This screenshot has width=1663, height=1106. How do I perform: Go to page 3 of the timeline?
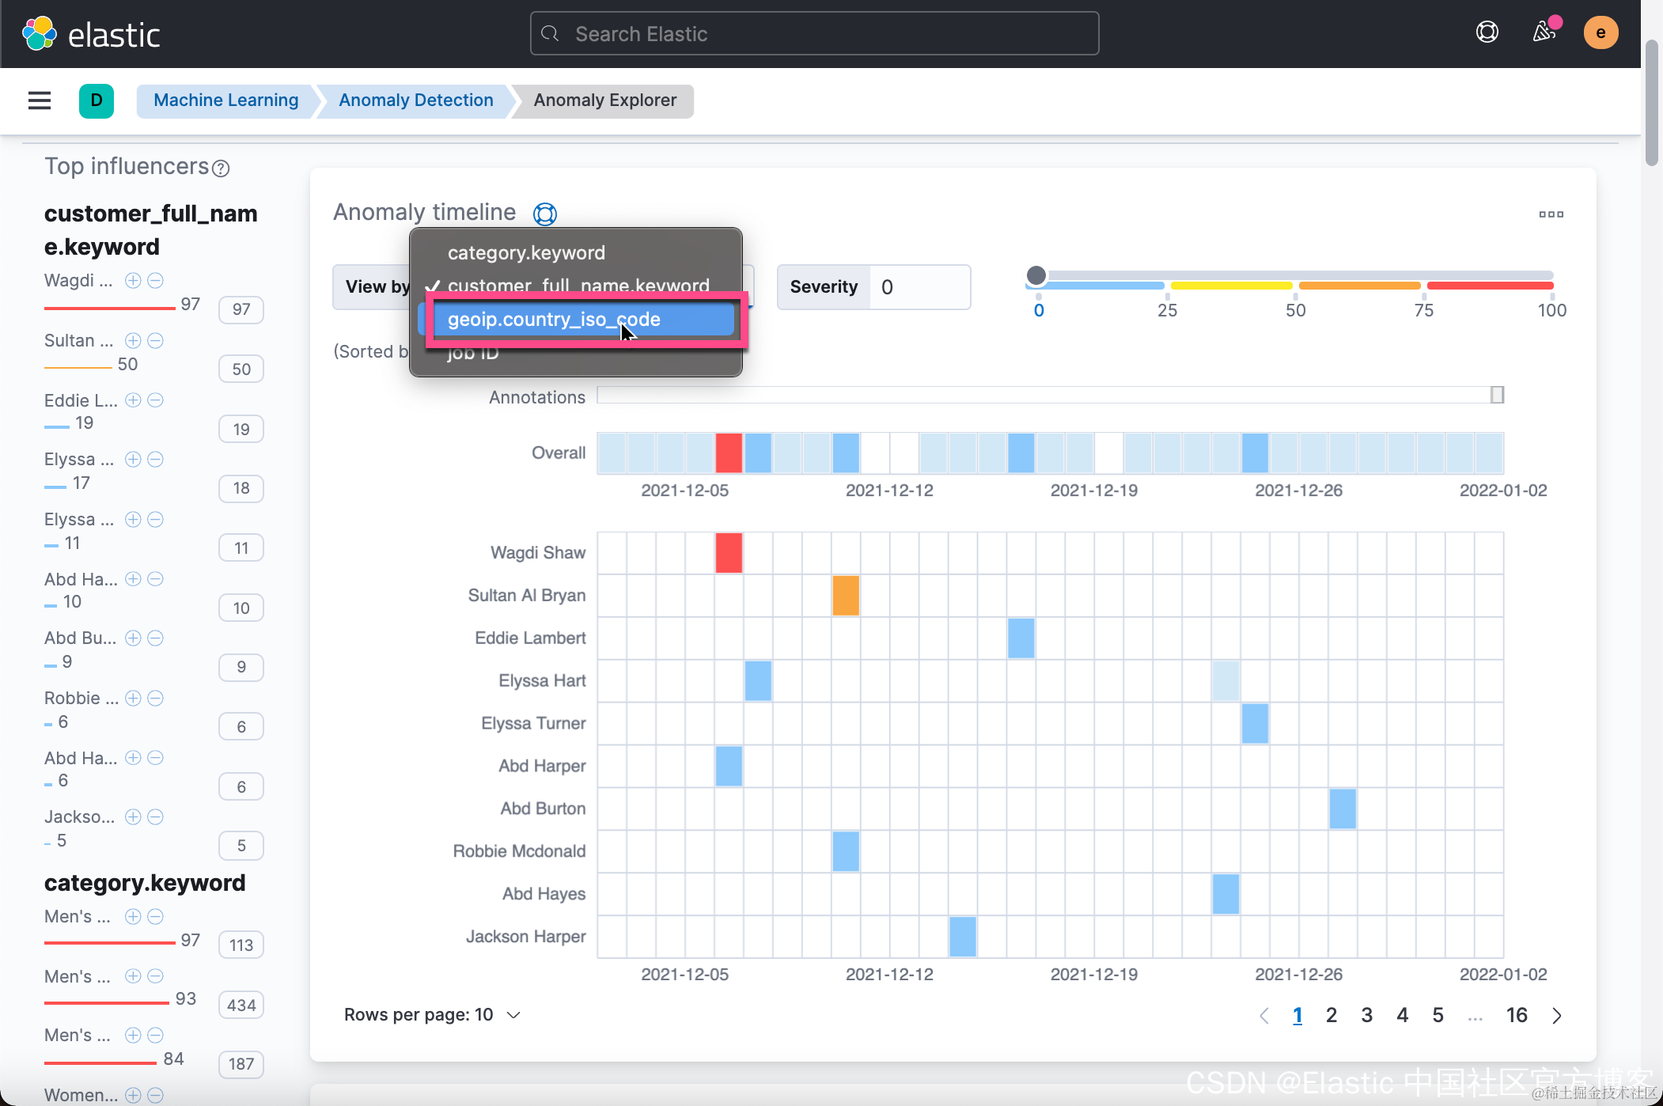point(1366,1015)
